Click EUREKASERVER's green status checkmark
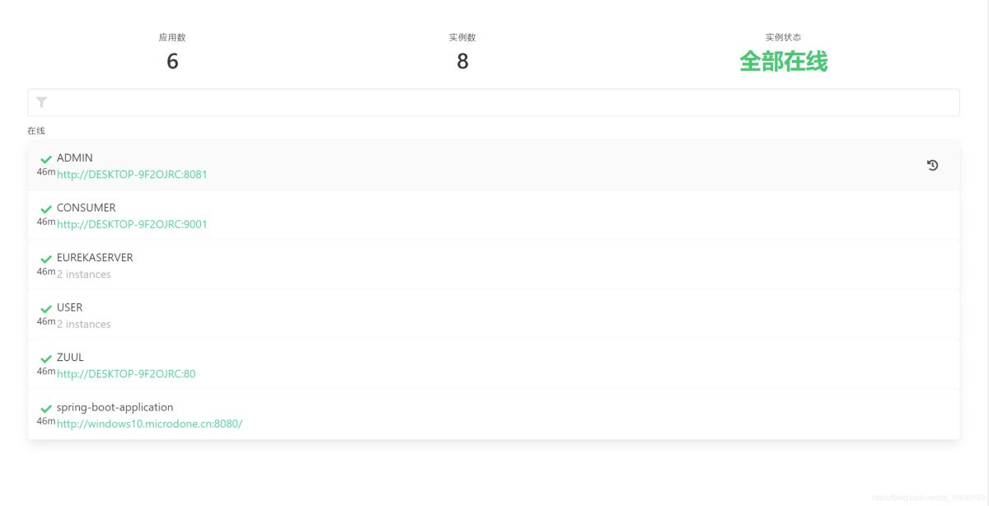 pyautogui.click(x=45, y=258)
